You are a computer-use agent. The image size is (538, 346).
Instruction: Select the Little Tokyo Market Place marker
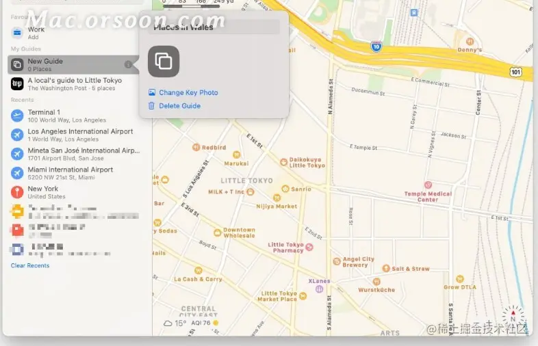click(x=303, y=296)
